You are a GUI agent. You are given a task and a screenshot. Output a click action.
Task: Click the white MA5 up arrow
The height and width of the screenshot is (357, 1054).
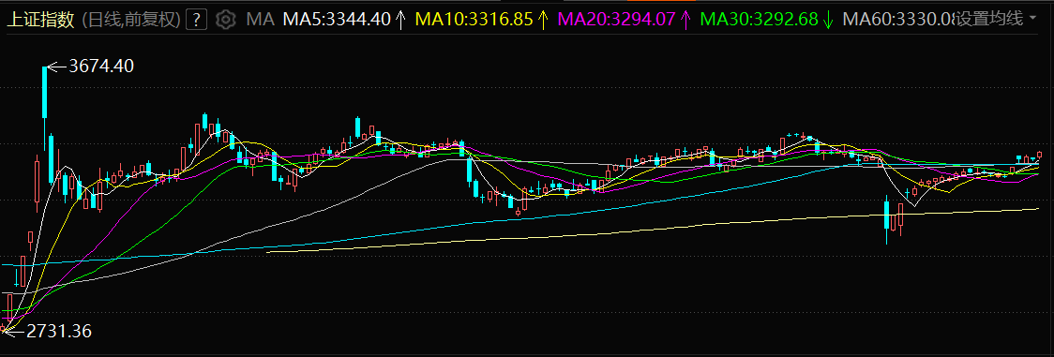pos(400,20)
